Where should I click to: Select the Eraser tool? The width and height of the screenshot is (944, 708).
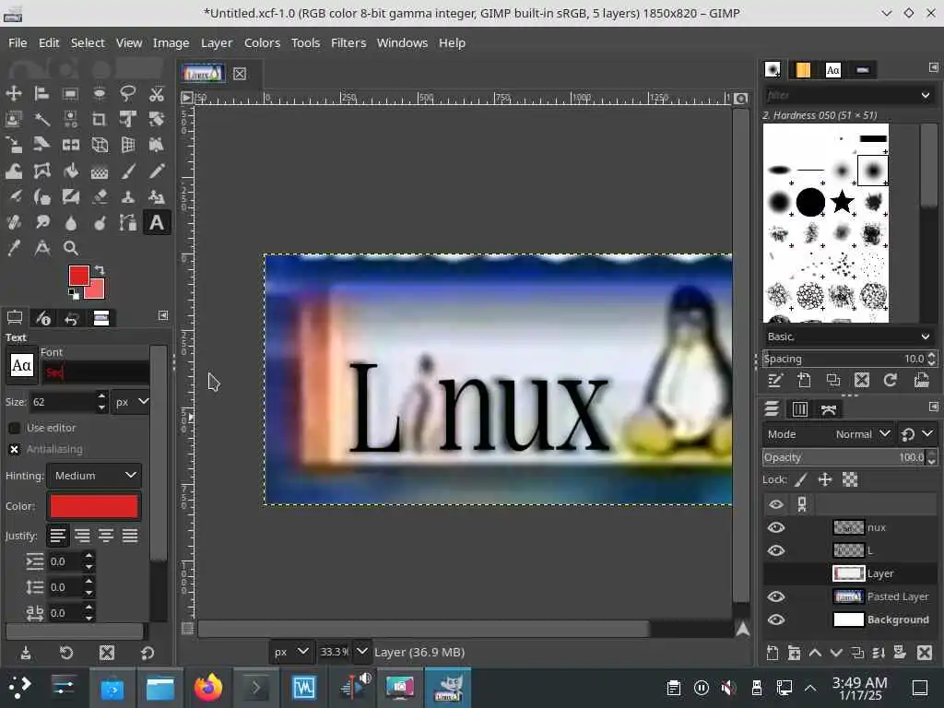coord(100,197)
